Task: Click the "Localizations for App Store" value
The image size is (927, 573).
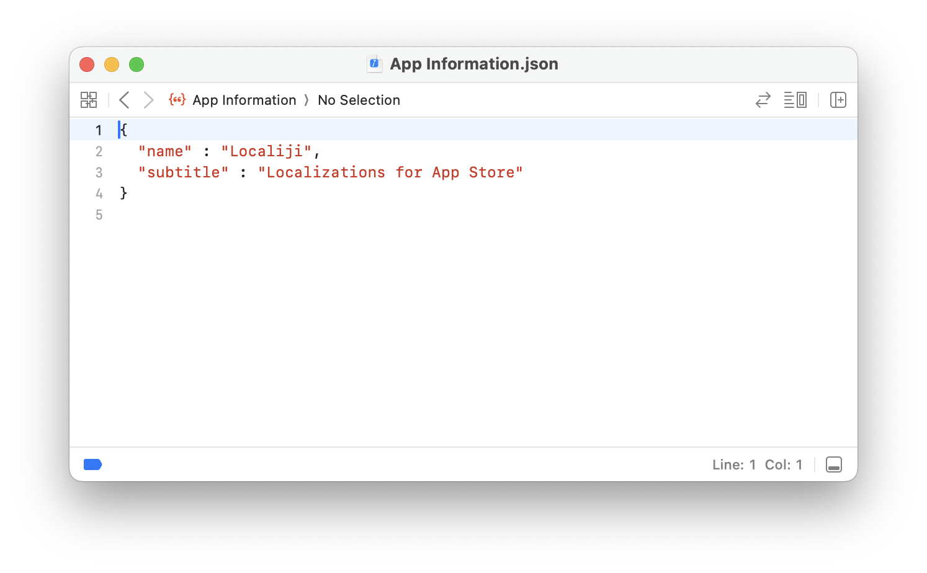Action: [x=390, y=172]
